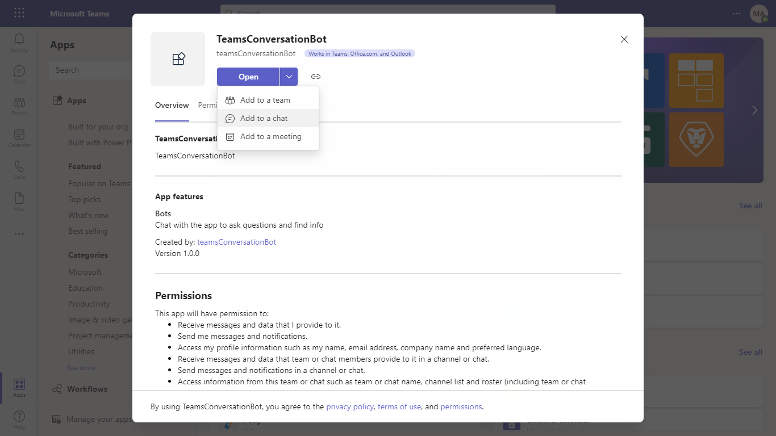The width and height of the screenshot is (776, 436).
Task: Select Built for your org
Action: (98, 127)
